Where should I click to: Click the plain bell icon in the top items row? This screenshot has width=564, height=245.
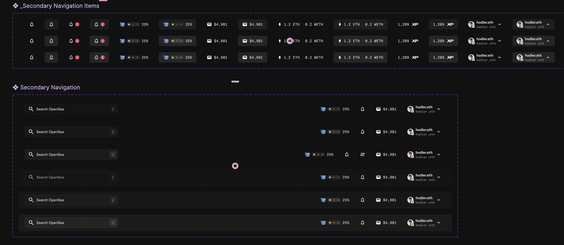(32, 24)
